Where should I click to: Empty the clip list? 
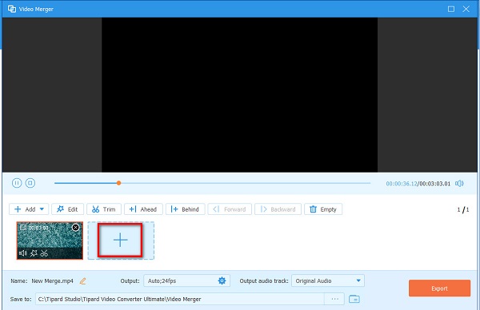[x=323, y=209]
